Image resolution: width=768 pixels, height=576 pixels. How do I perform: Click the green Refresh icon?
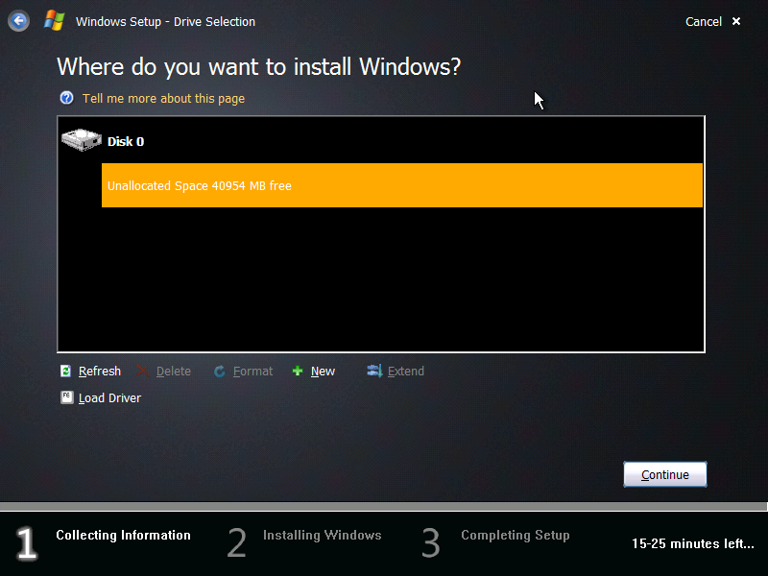(x=65, y=372)
